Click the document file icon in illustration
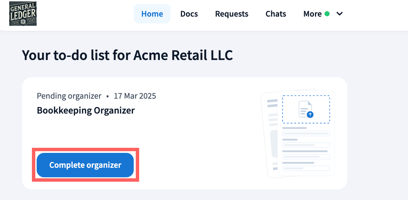 coord(304,108)
